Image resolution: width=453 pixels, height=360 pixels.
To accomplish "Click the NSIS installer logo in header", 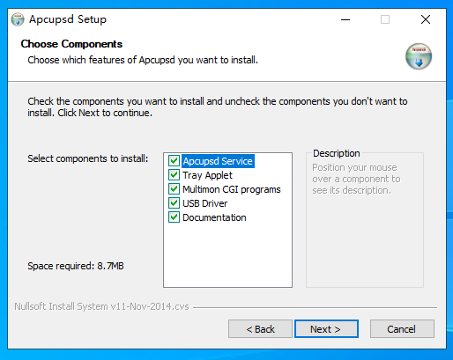I will 419,56.
